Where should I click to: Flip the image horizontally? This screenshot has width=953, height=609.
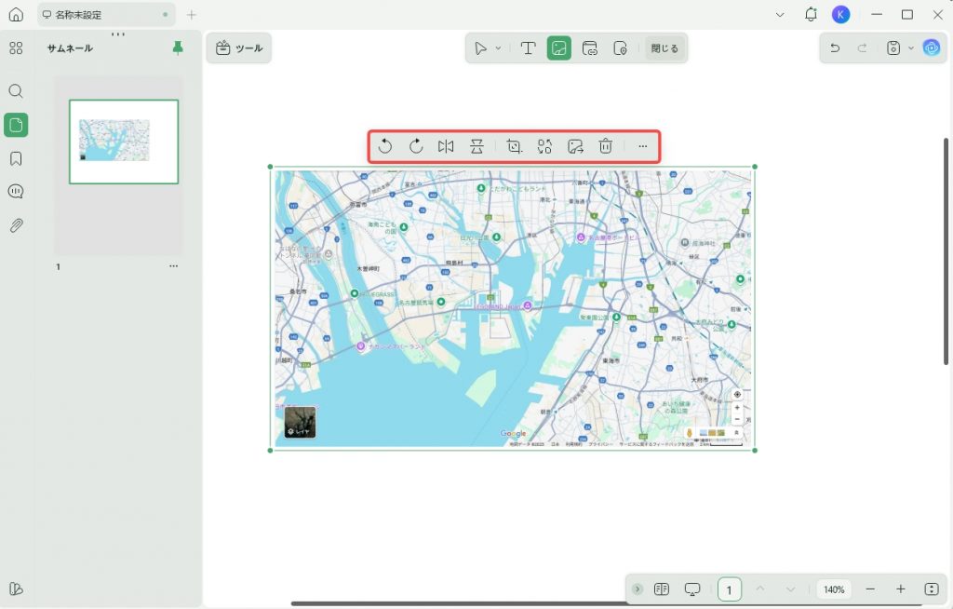point(446,146)
